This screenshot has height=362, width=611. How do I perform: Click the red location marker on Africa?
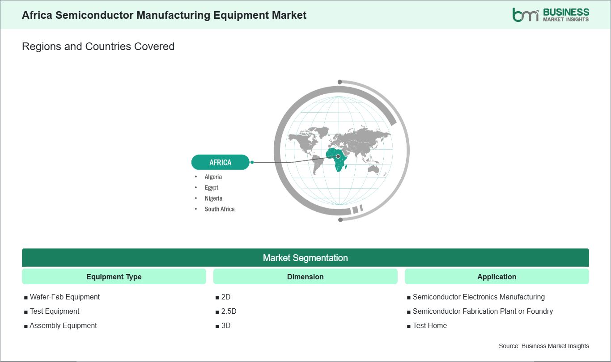(338, 156)
